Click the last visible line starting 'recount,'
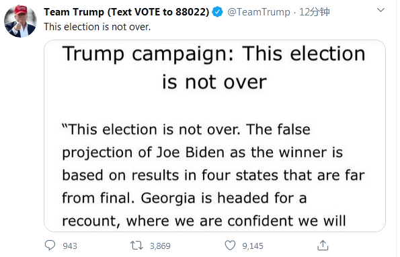Screen dimensions: 400x257 (204, 221)
